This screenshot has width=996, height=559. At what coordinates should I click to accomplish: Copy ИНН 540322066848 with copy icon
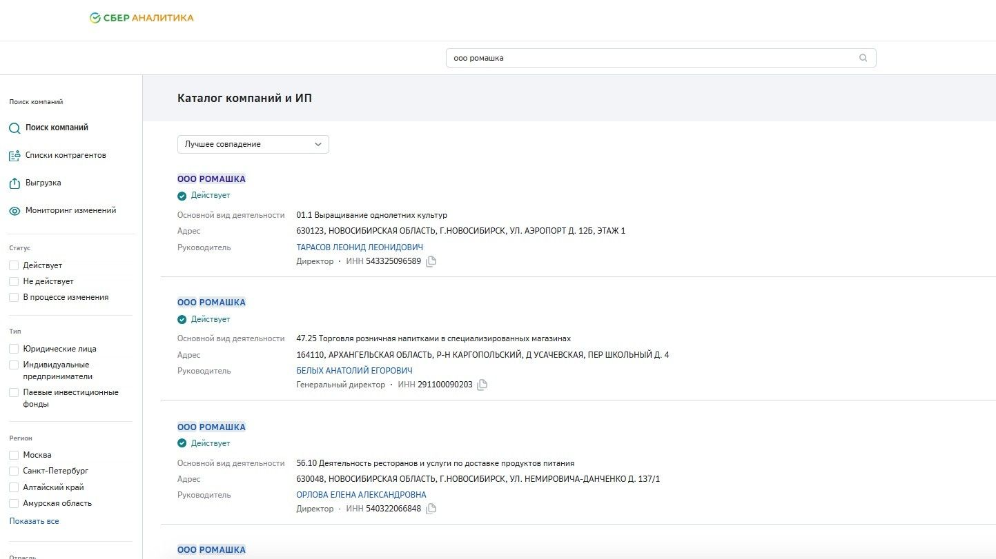[431, 508]
